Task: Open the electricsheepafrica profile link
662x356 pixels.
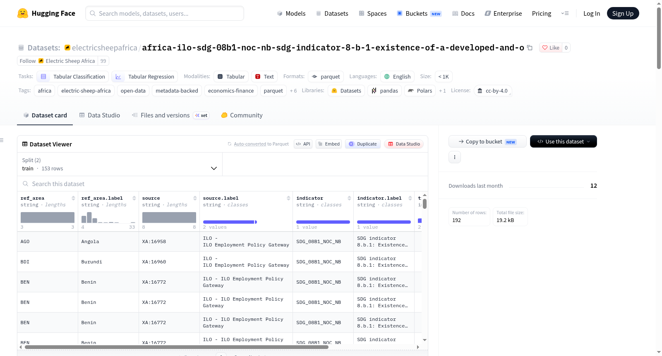Action: (x=104, y=48)
